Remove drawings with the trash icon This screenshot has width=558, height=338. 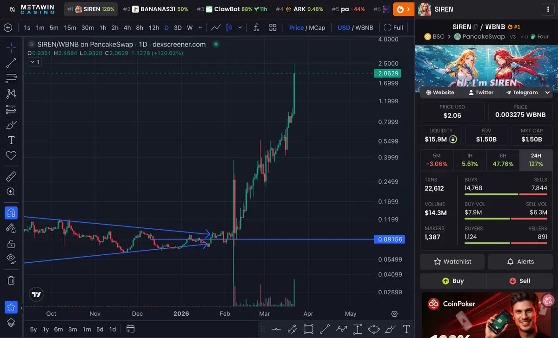pyautogui.click(x=11, y=280)
